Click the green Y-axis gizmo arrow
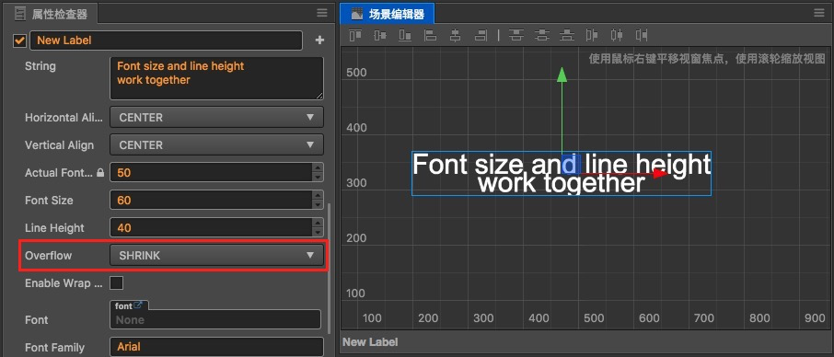 (x=562, y=75)
